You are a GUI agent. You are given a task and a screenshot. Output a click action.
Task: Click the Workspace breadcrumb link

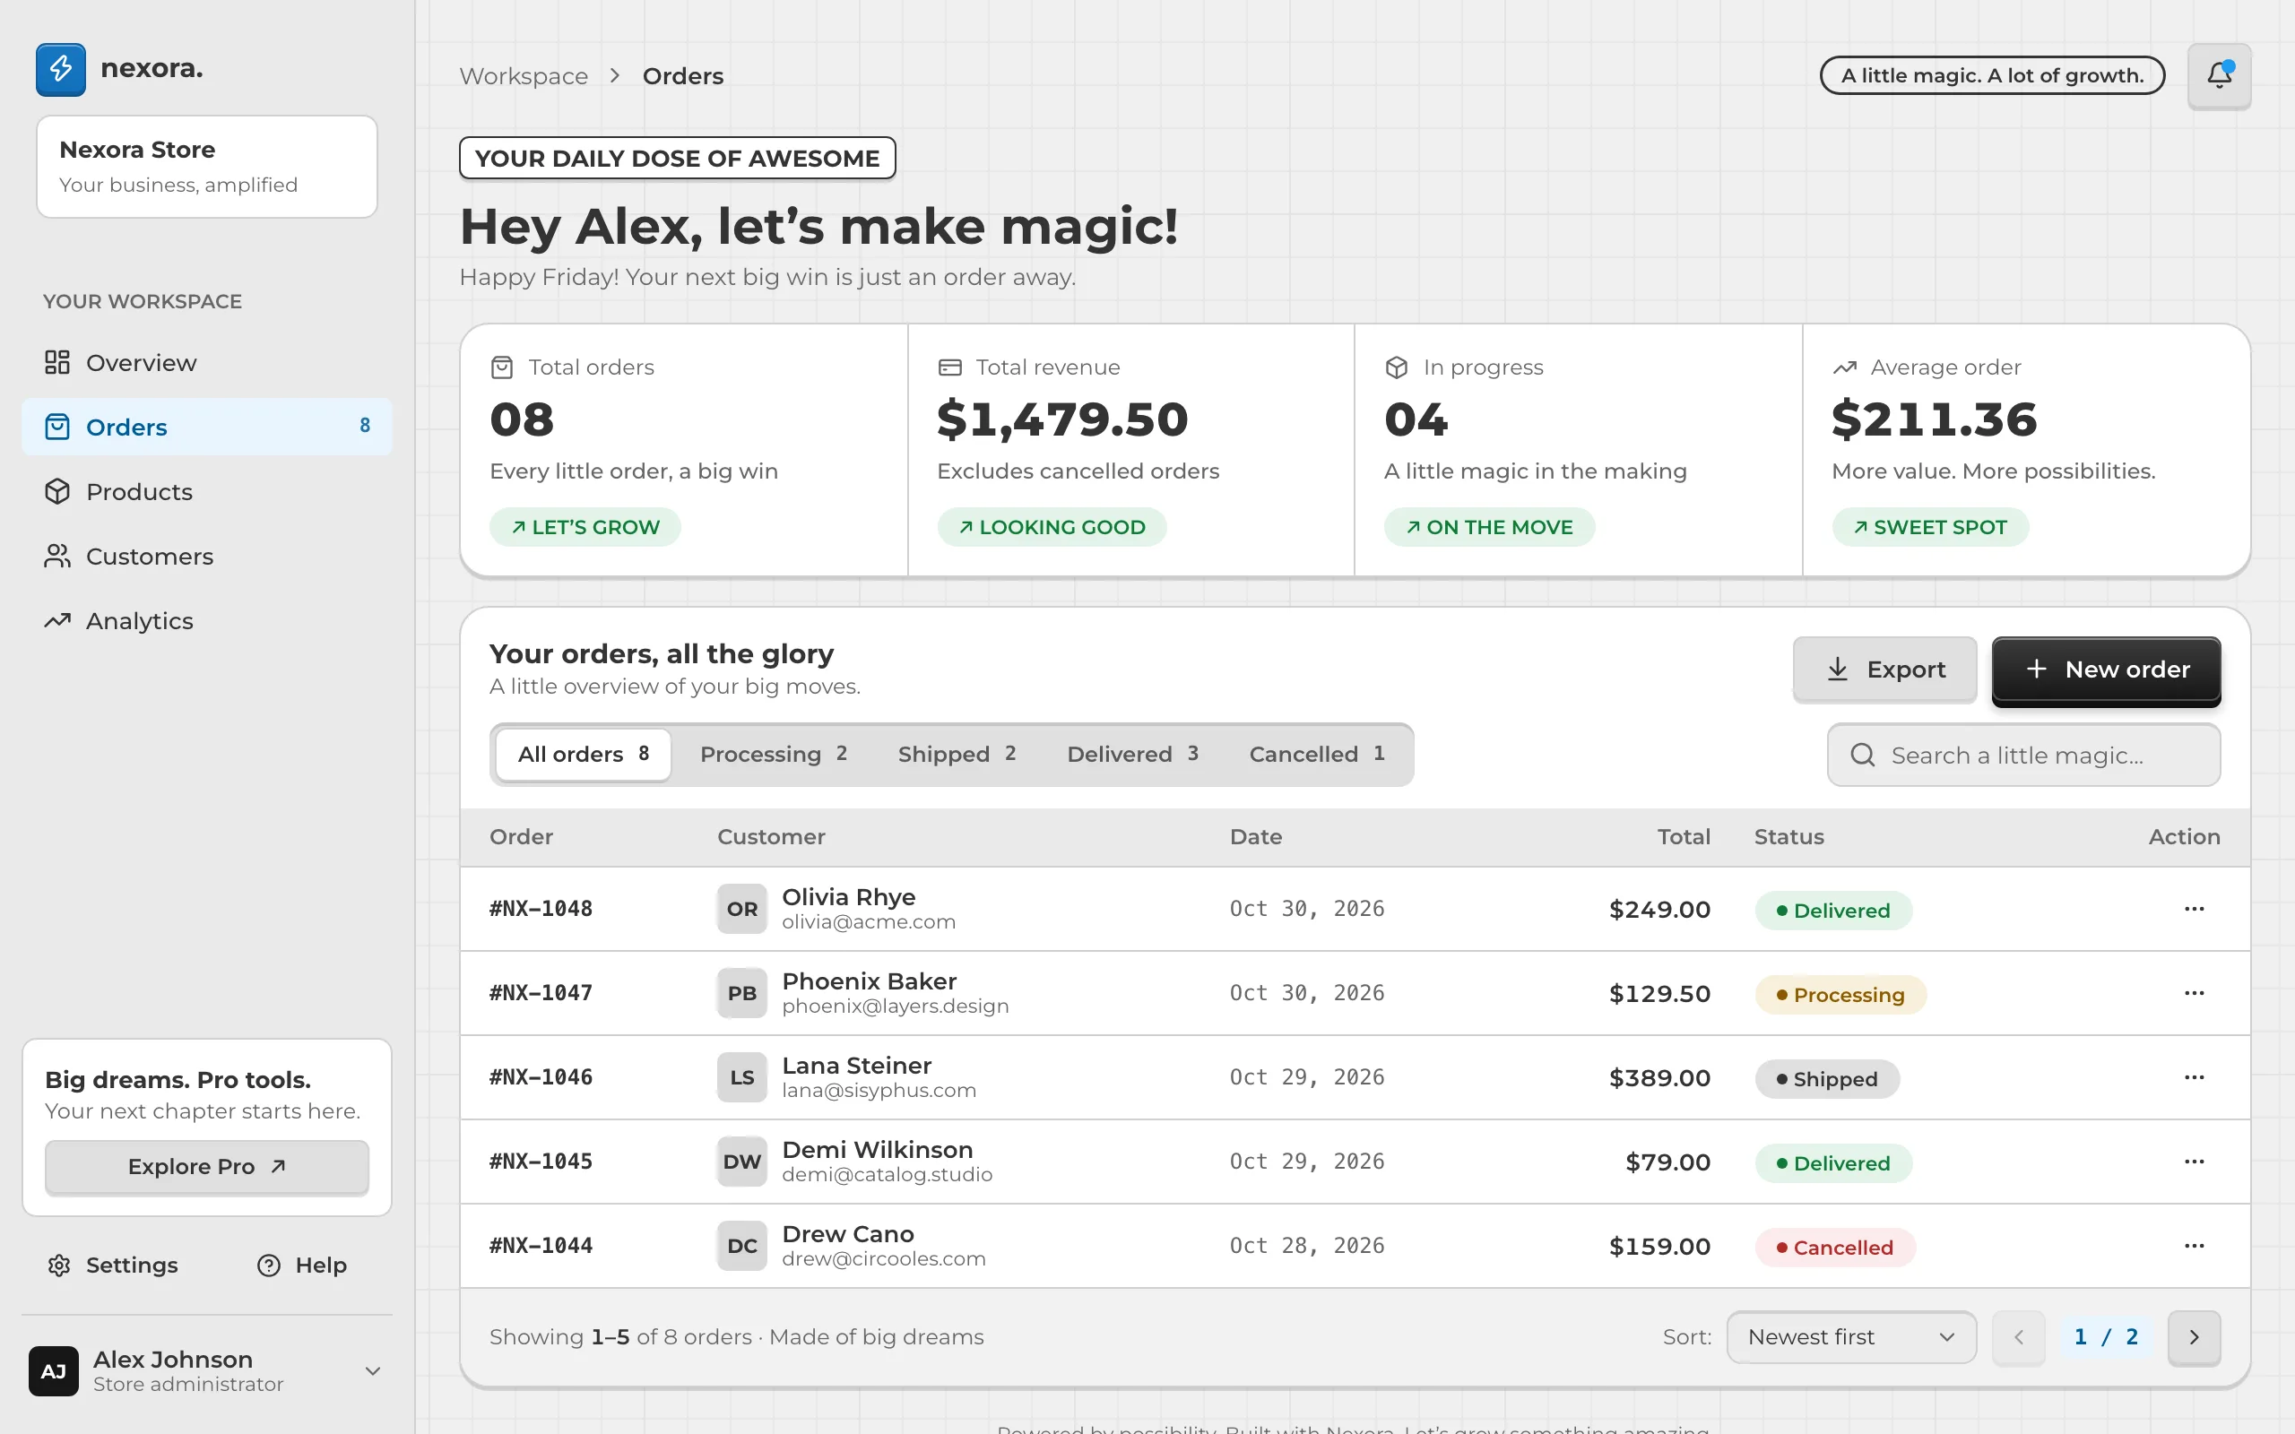[524, 76]
